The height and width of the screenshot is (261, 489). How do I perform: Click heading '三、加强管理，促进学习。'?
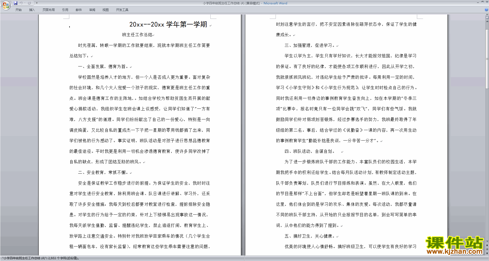tap(310, 45)
